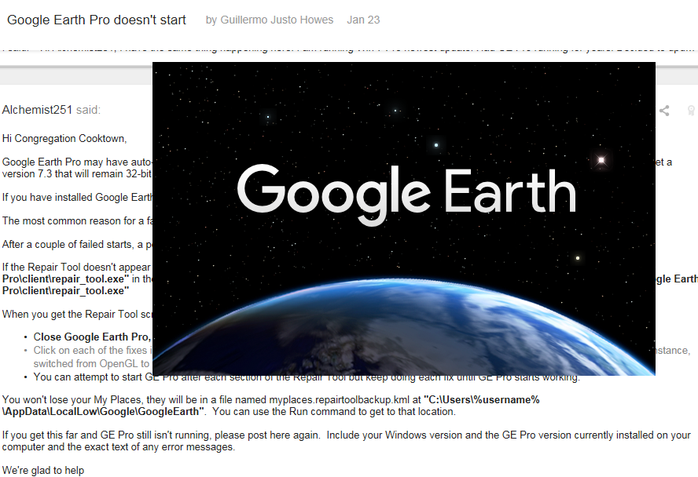The height and width of the screenshot is (477, 698).
Task: Click the name 'Alchemist251' in the quote header
Action: (37, 110)
